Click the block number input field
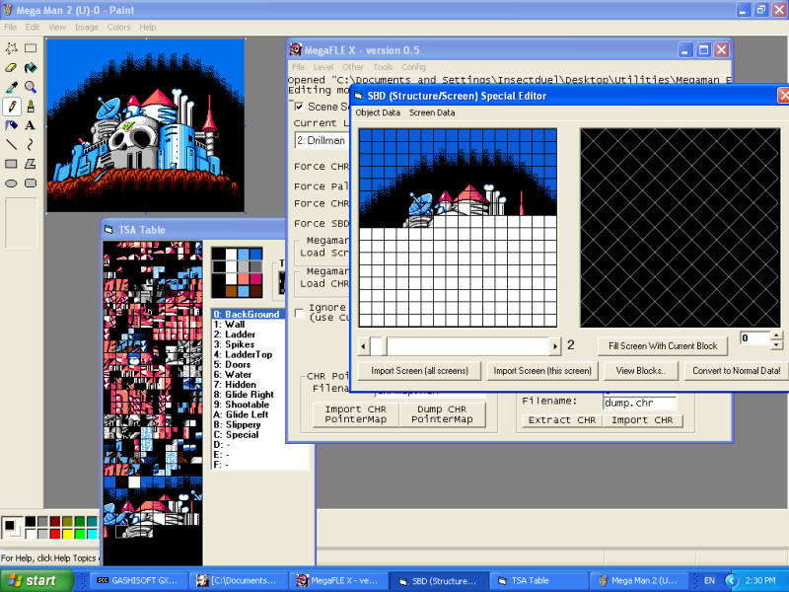 (x=755, y=338)
